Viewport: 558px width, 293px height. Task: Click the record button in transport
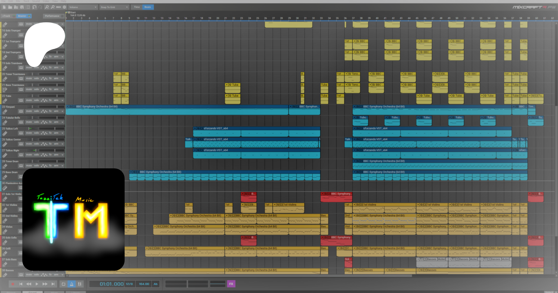[x=13, y=284]
